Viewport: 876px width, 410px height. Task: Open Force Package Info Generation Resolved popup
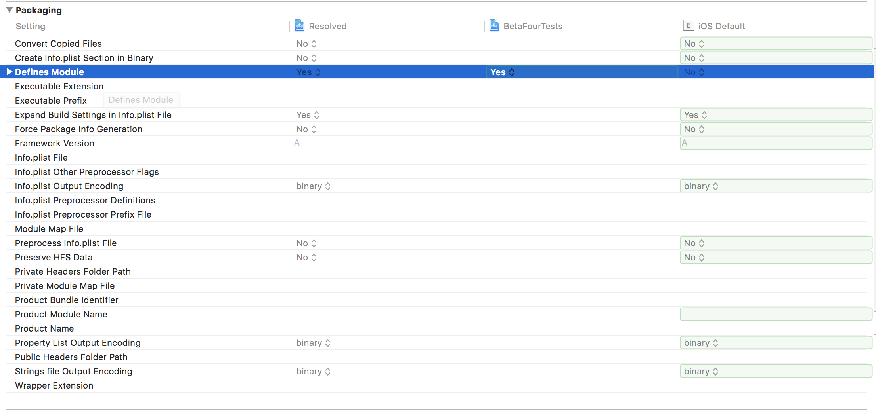tap(306, 129)
